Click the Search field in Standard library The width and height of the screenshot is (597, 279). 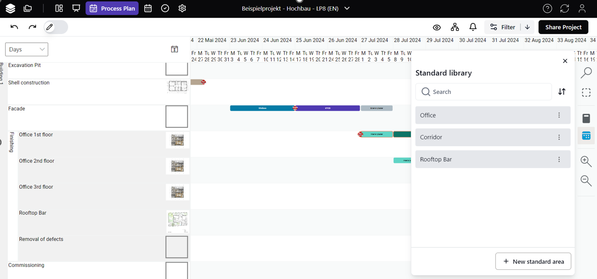coord(488,92)
